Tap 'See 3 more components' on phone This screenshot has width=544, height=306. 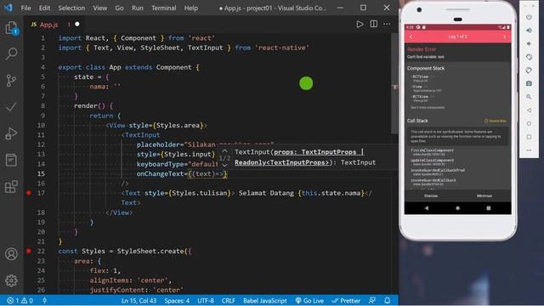(428, 108)
